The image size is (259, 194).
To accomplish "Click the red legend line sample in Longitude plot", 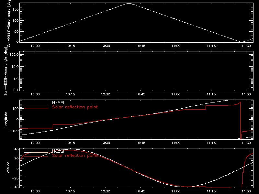I will click(x=36, y=108).
